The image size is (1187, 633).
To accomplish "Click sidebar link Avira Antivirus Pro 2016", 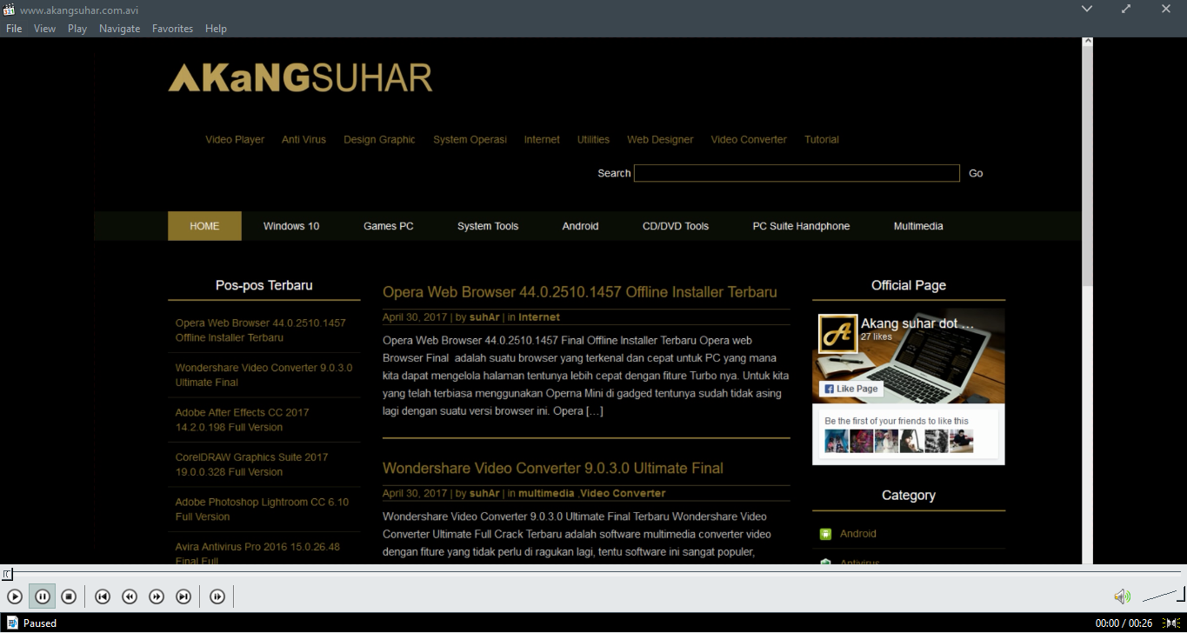I will (257, 554).
